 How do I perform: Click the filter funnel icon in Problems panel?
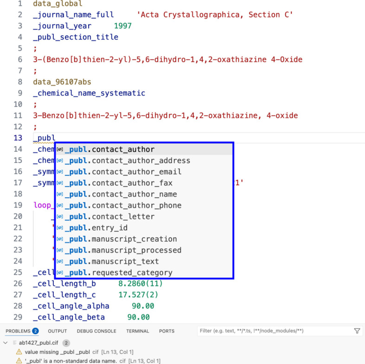pyautogui.click(x=357, y=331)
